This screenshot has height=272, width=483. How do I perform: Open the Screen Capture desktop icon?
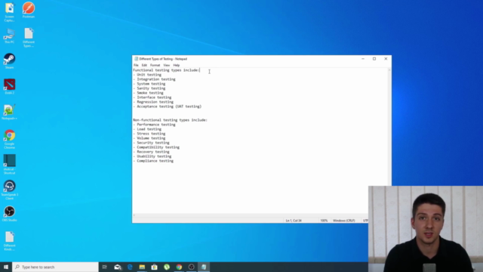click(x=9, y=12)
